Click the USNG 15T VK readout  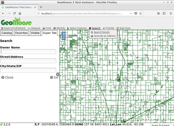point(92,124)
